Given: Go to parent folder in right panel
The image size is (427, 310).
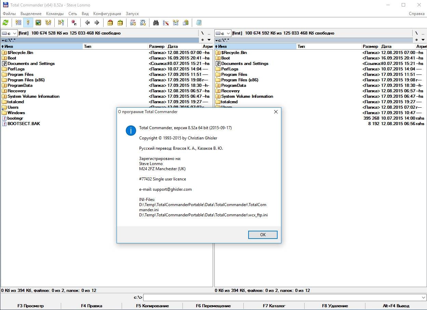Looking at the screenshot, I should pos(423,33).
